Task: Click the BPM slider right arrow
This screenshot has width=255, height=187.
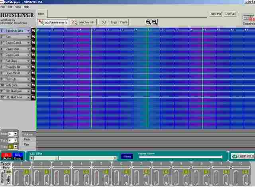Action: click(115, 158)
